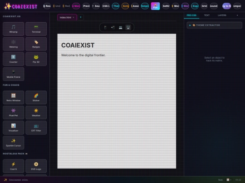
Task: Switch preview to phone viewport
Action: 105,28
